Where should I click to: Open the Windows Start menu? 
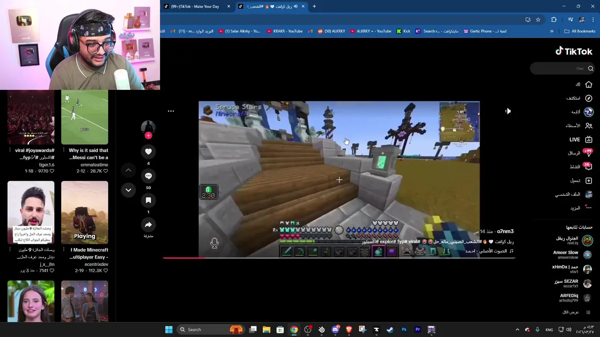coord(169,330)
